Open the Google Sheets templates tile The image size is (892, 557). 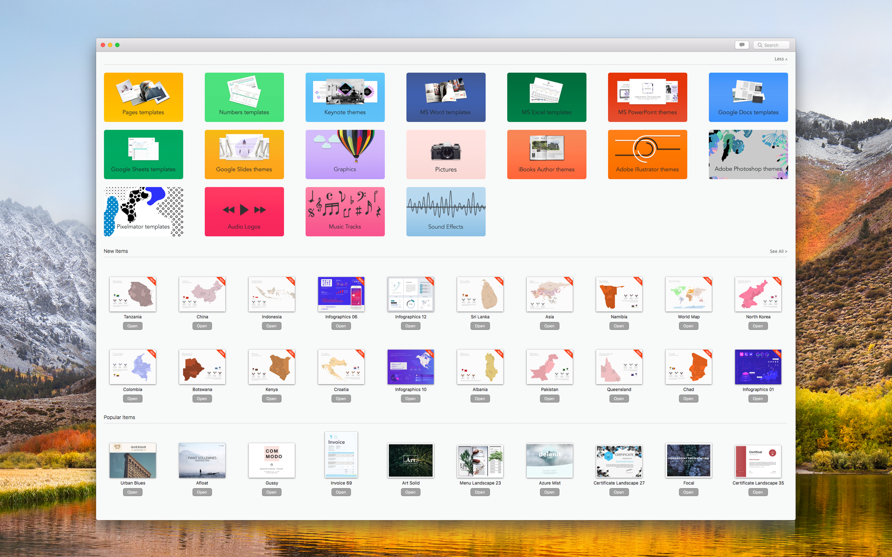143,154
